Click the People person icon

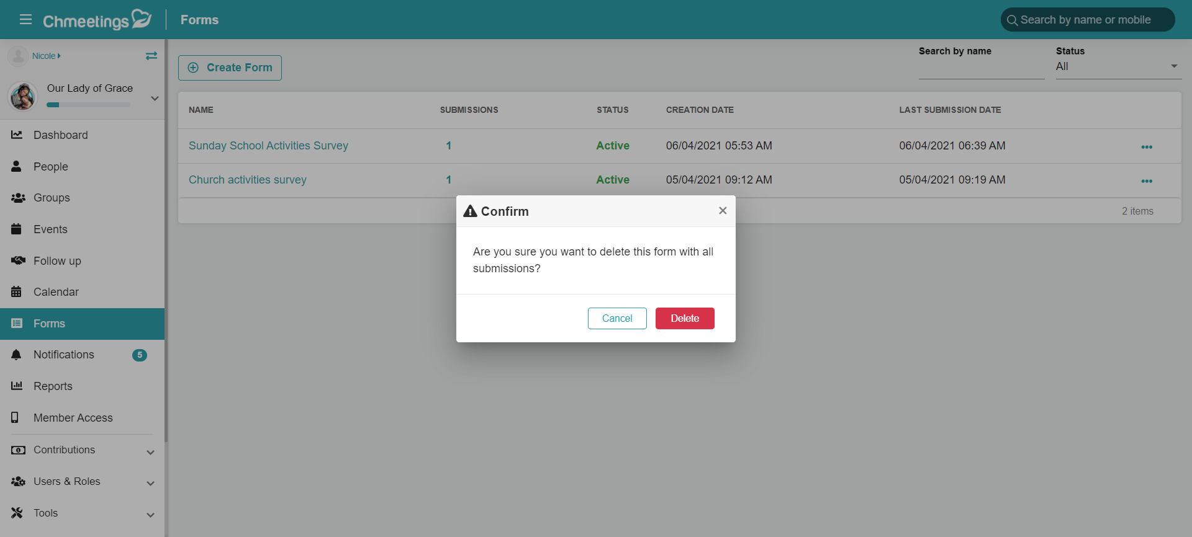coord(16,166)
